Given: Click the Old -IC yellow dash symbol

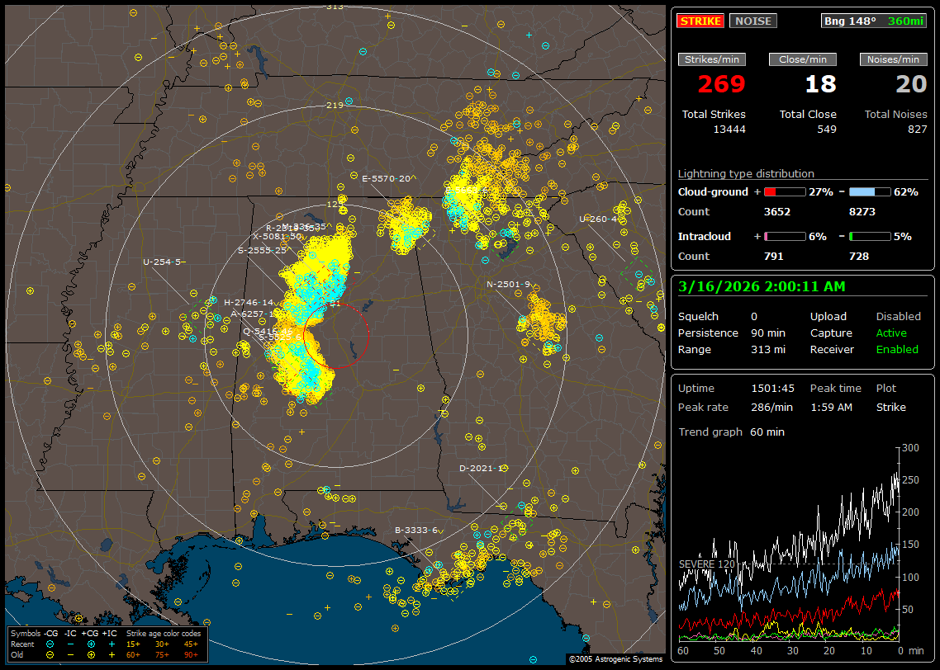Looking at the screenshot, I should point(70,653).
